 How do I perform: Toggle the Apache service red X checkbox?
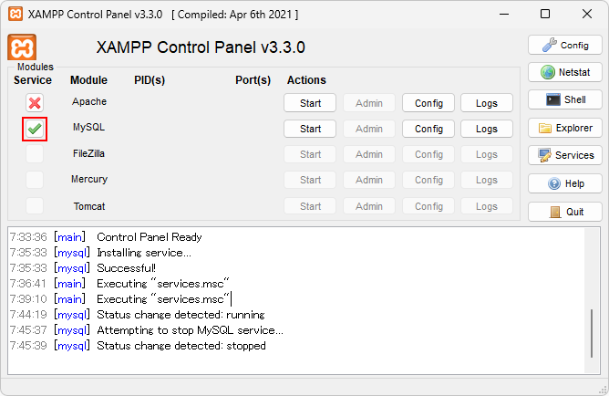(35, 103)
